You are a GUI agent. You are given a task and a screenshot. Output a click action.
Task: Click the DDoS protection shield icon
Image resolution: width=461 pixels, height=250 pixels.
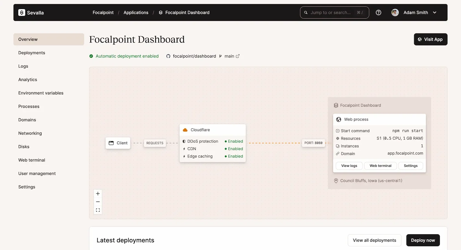[184, 141]
